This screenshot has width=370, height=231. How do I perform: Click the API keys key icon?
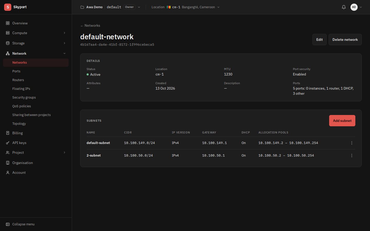8,143
